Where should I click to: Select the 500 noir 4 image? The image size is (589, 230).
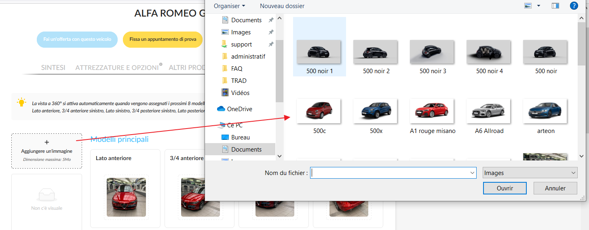pyautogui.click(x=489, y=52)
